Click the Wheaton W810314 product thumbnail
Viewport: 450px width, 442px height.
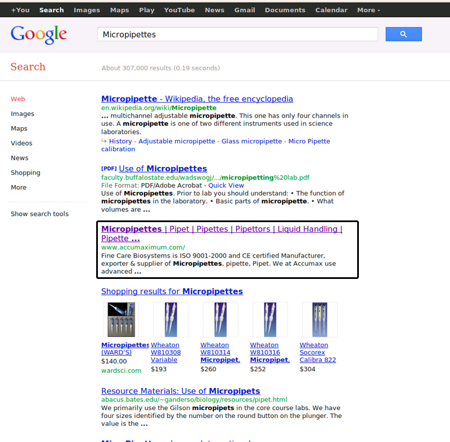point(220,319)
